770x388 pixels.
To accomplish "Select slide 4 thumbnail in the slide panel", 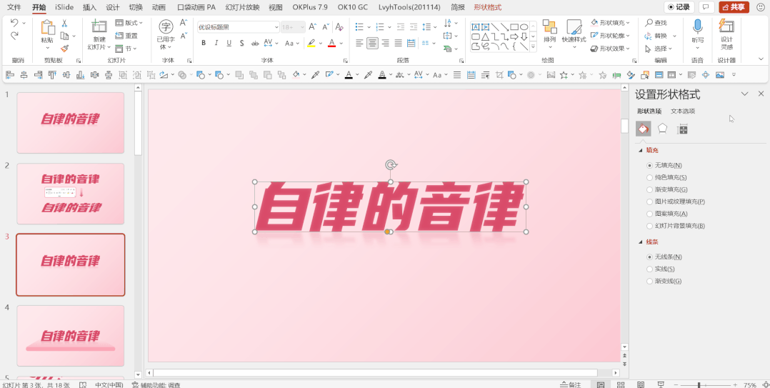I will (70, 336).
